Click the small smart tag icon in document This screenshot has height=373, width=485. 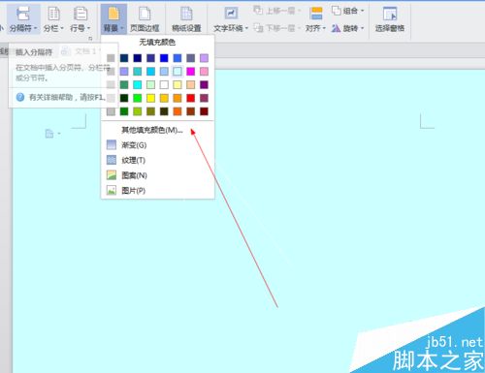click(49, 134)
